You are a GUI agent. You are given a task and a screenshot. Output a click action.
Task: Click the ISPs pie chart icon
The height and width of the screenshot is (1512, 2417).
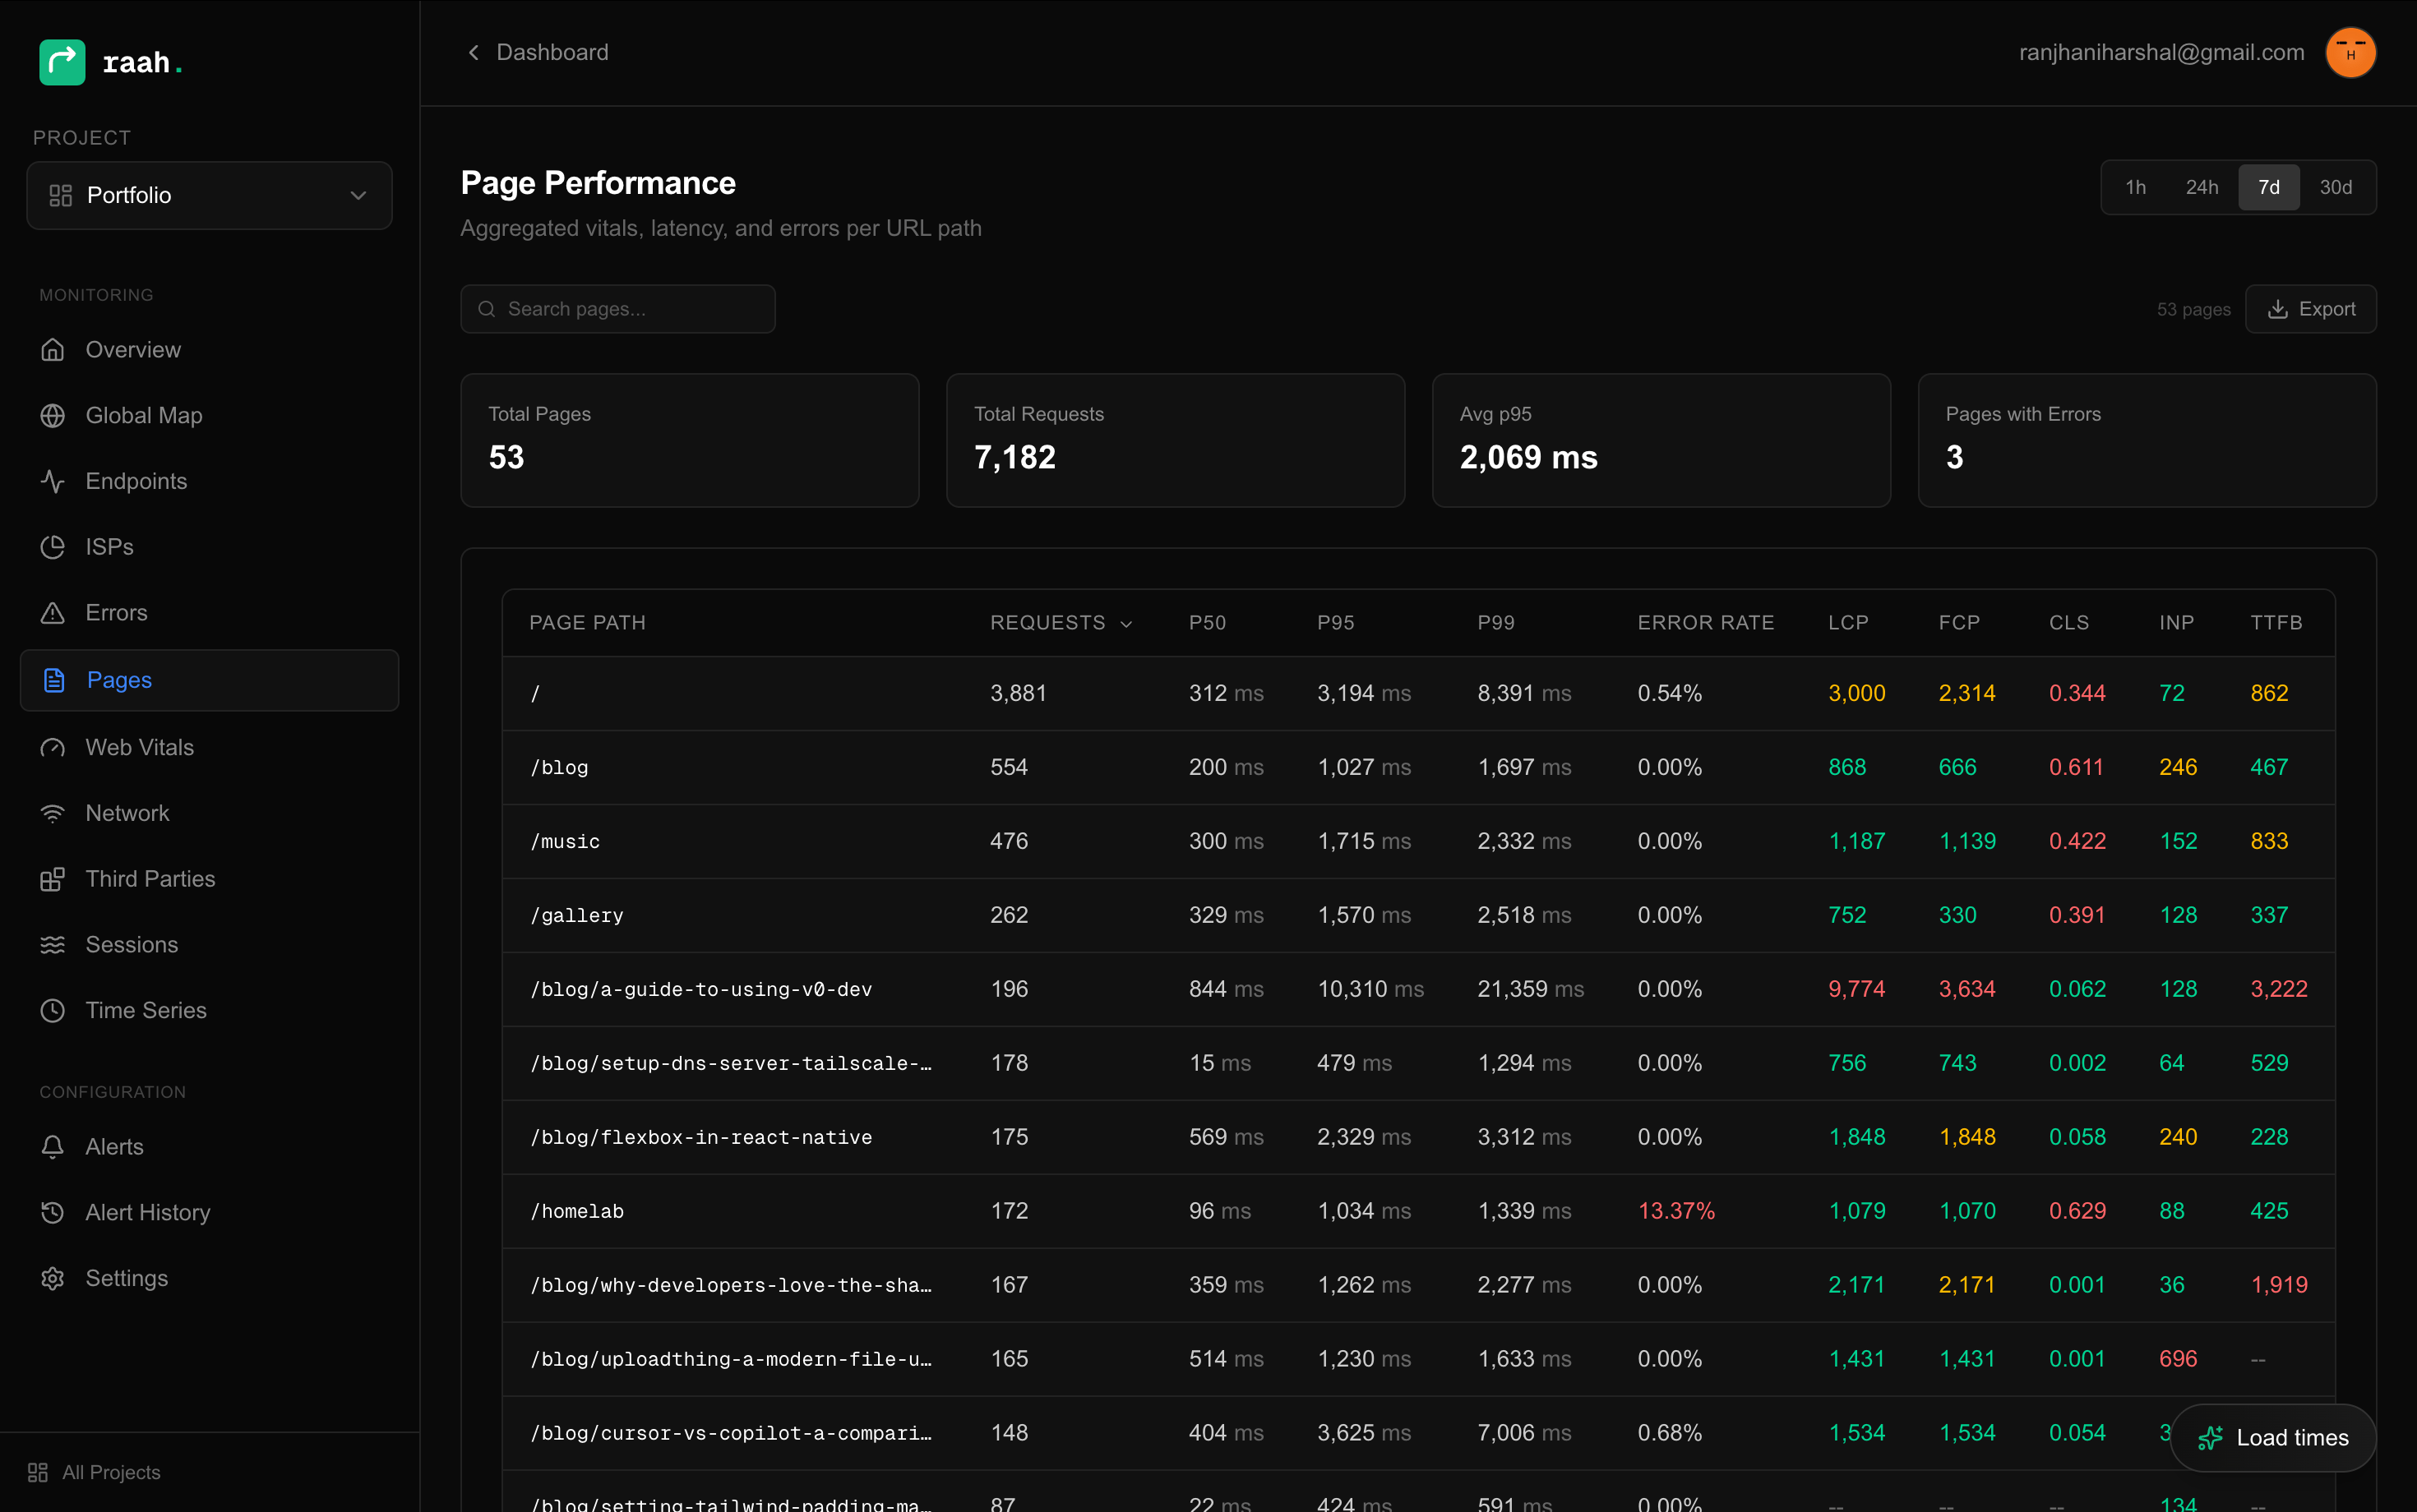point(52,547)
